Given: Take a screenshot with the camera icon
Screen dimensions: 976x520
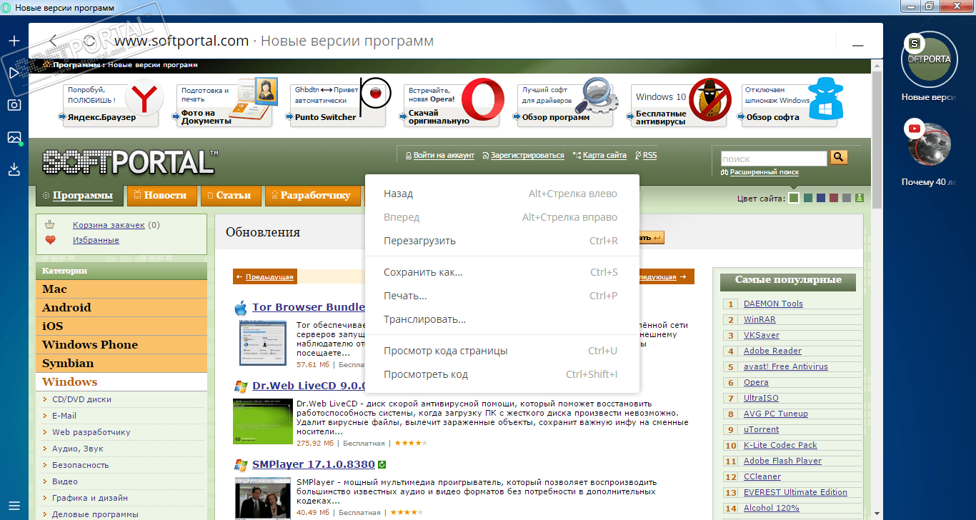Looking at the screenshot, I should click(14, 105).
